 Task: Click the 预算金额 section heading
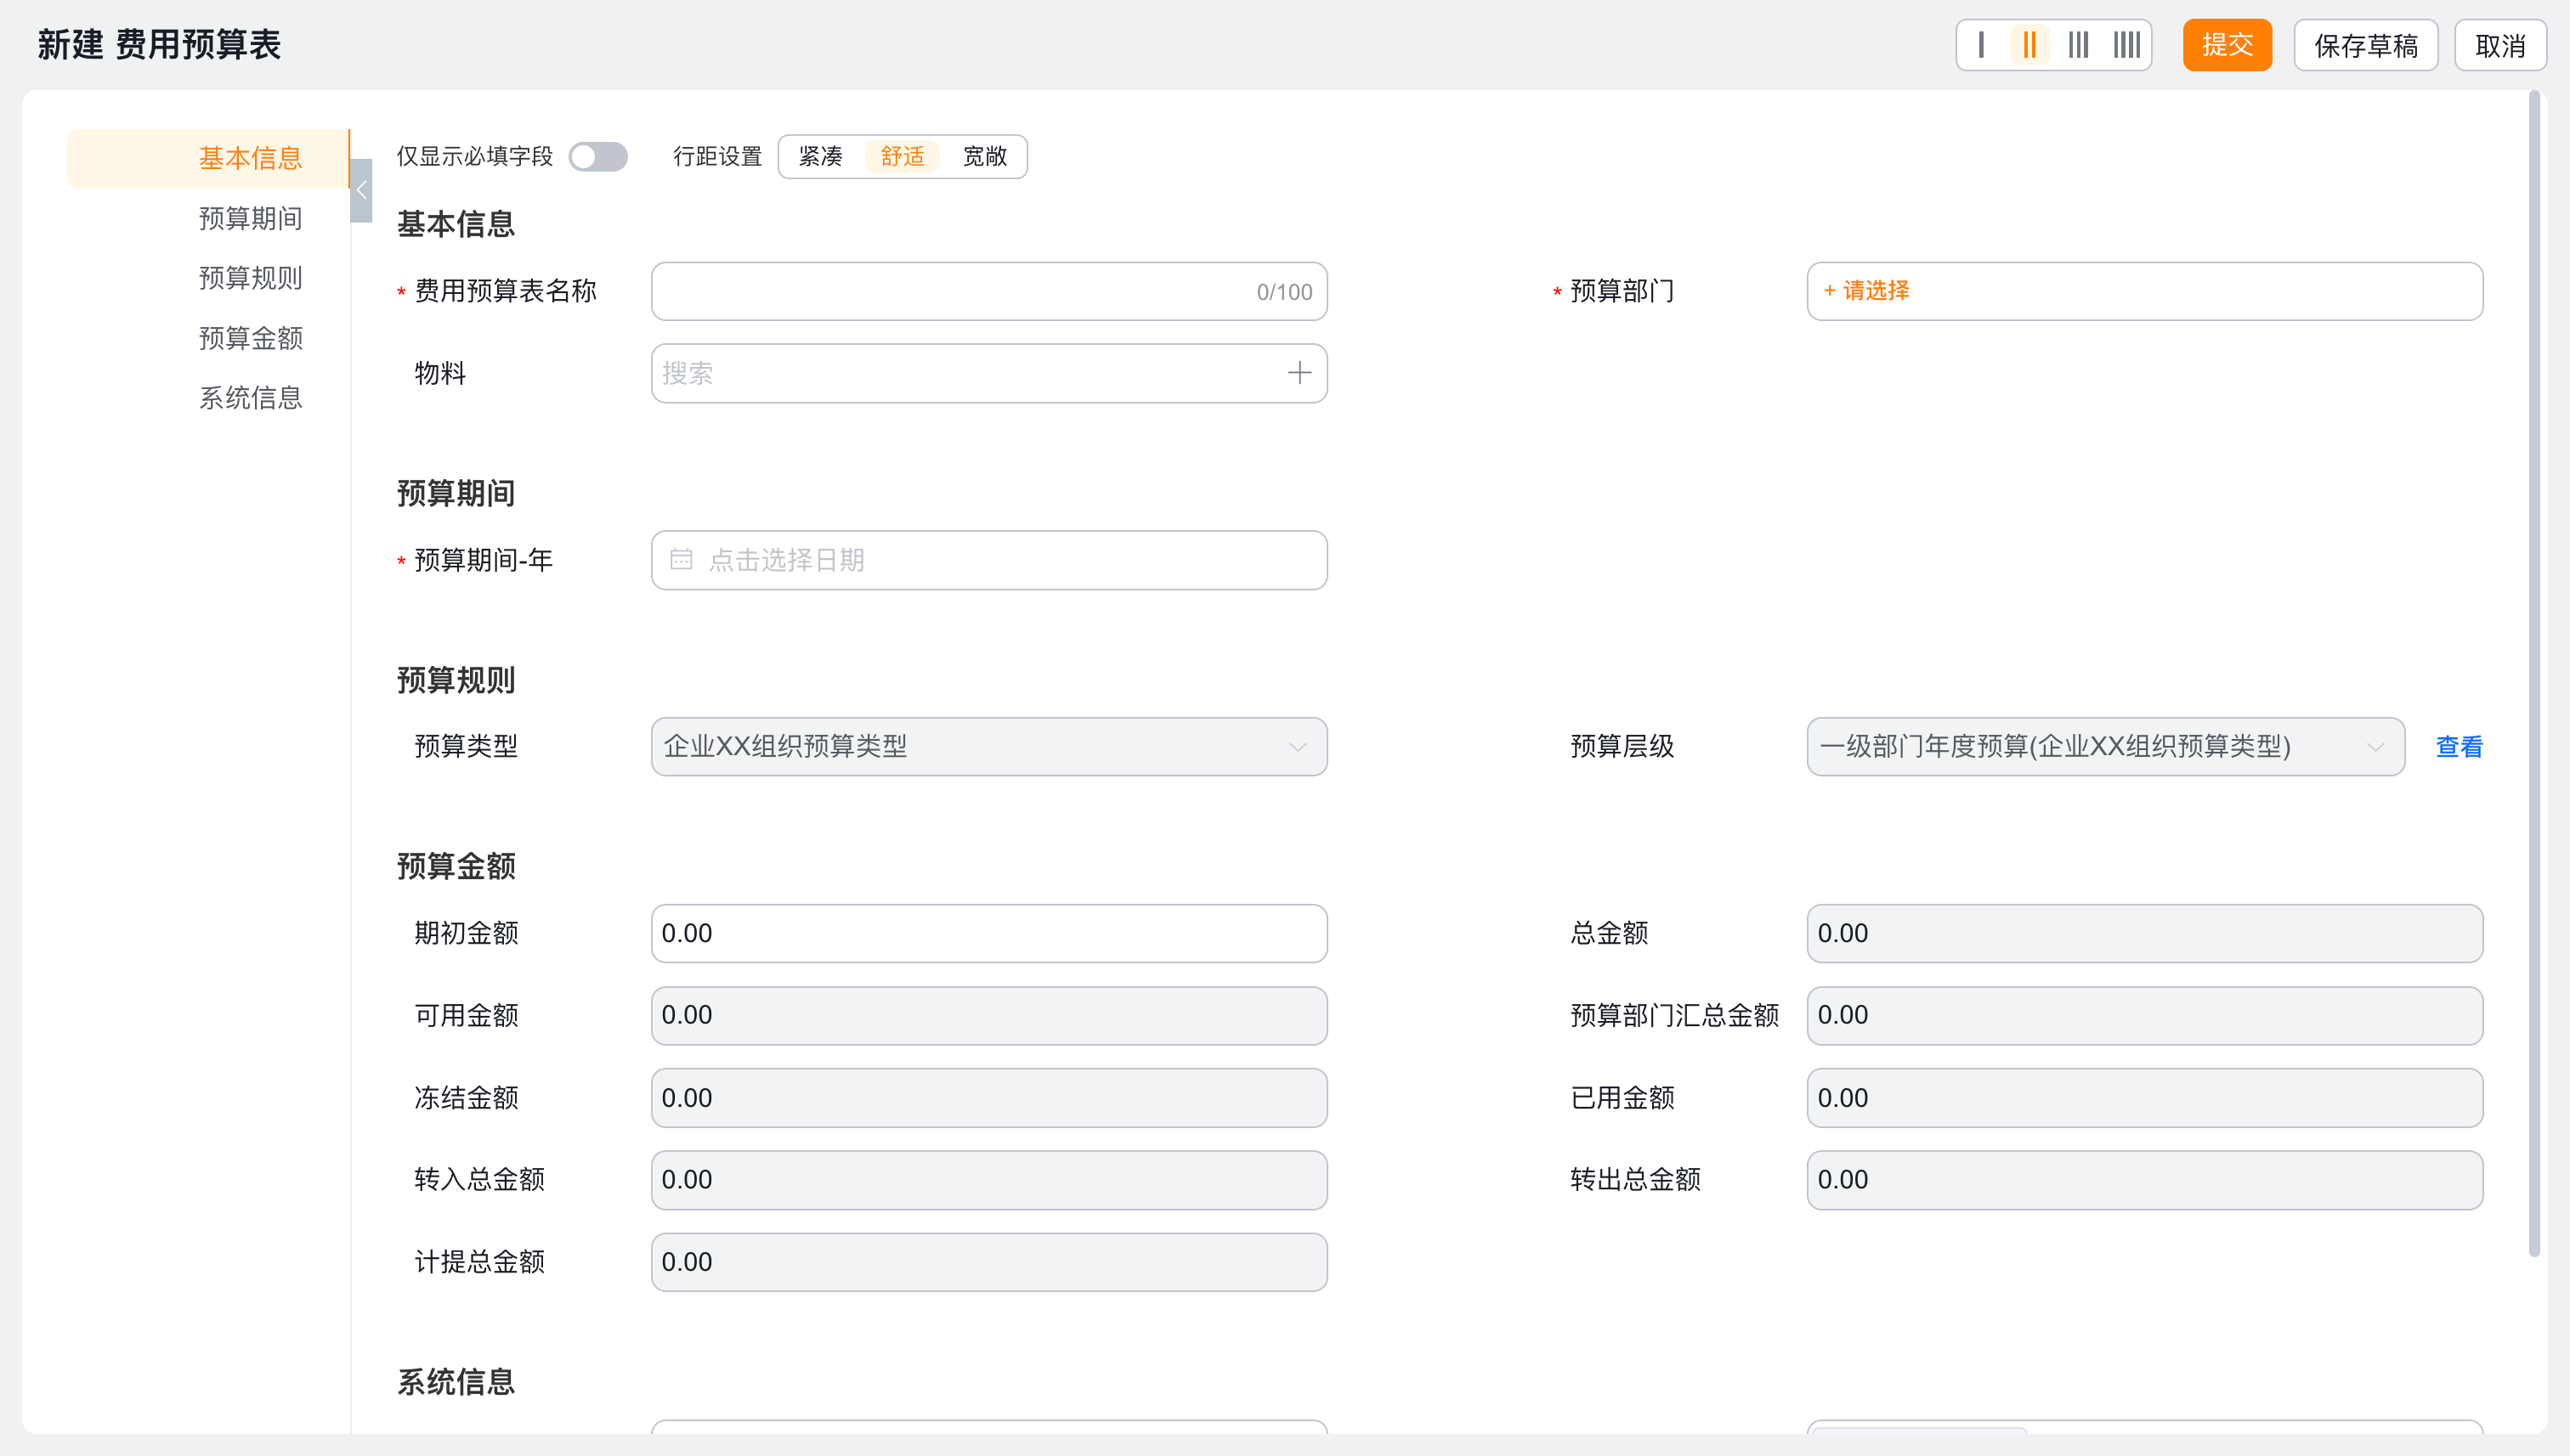coord(456,866)
